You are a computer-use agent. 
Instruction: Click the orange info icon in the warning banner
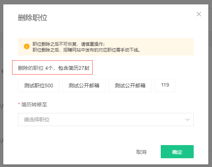(x=27, y=46)
